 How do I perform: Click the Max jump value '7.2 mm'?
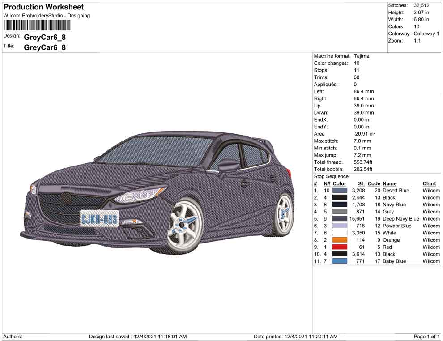coord(362,155)
